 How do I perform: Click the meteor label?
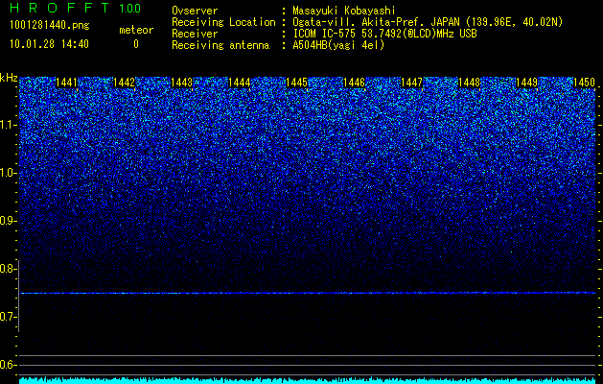click(x=136, y=30)
